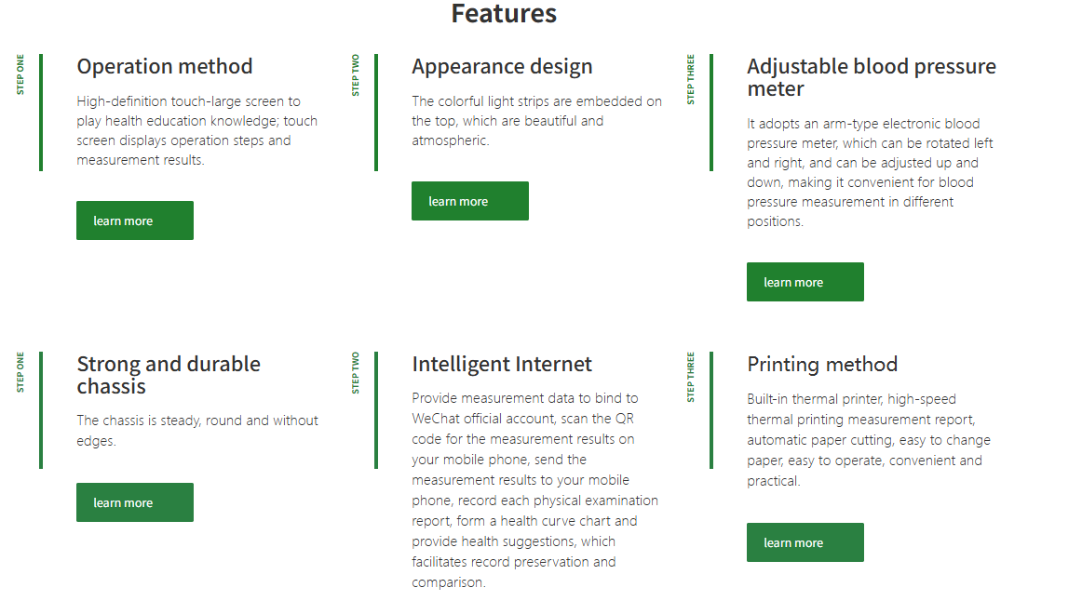Click the colorful light strips description text
Image resolution: width=1082 pixels, height=601 pixels.
pyautogui.click(x=536, y=121)
